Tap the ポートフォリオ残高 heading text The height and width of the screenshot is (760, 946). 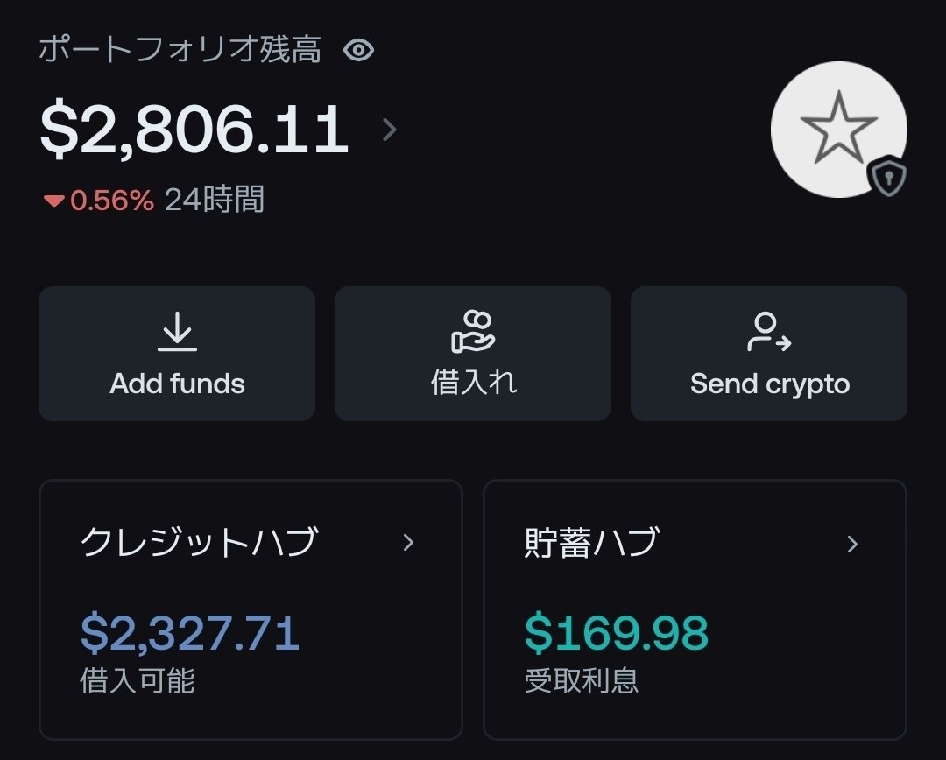click(180, 50)
